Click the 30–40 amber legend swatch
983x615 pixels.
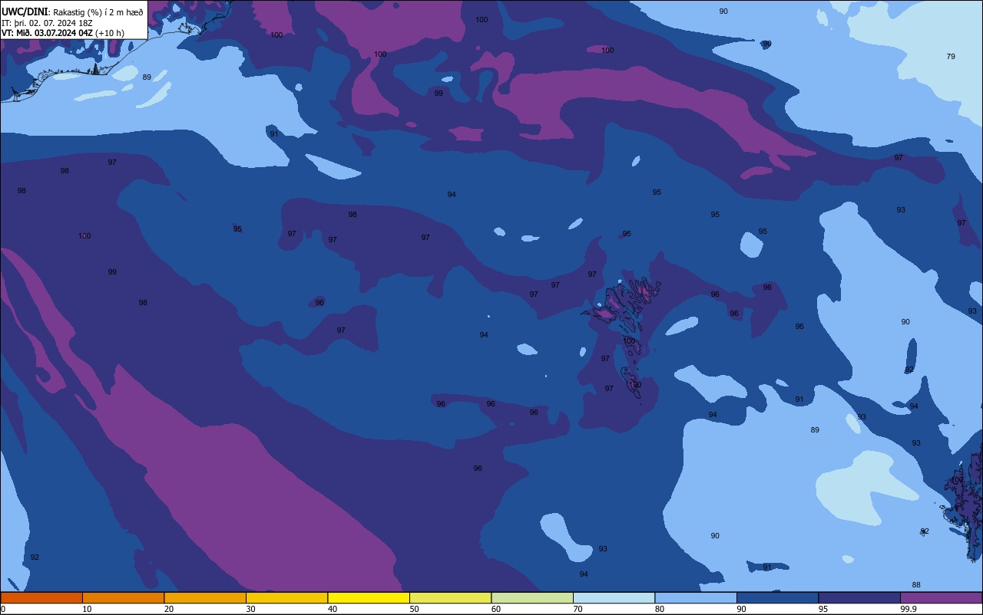pyautogui.click(x=286, y=597)
